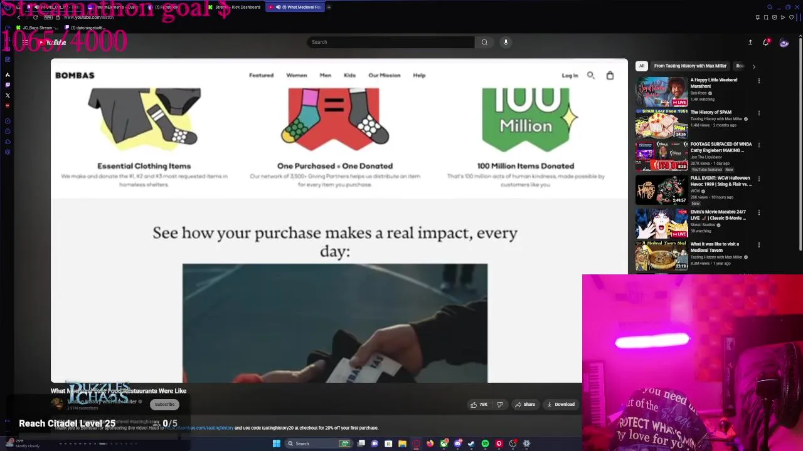803x451 pixels.
Task: Open Medieval Tavern video thumbnail
Action: pos(661,256)
